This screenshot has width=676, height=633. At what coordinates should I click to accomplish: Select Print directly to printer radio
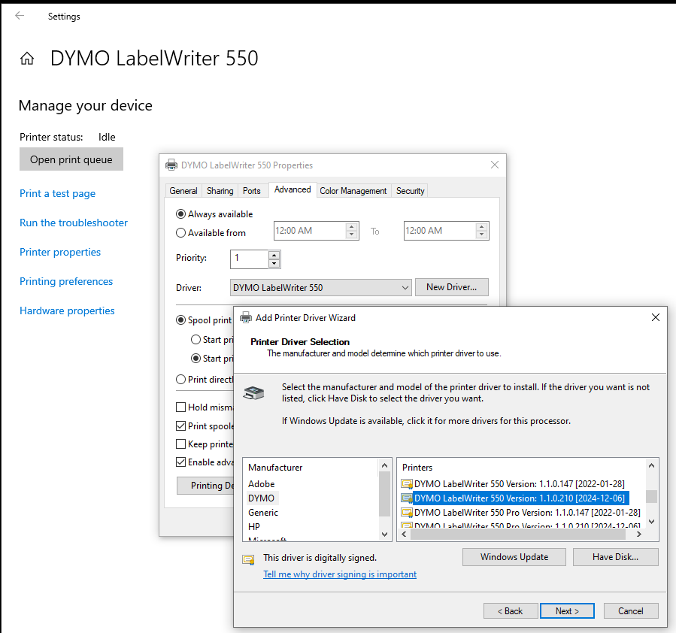pos(181,379)
